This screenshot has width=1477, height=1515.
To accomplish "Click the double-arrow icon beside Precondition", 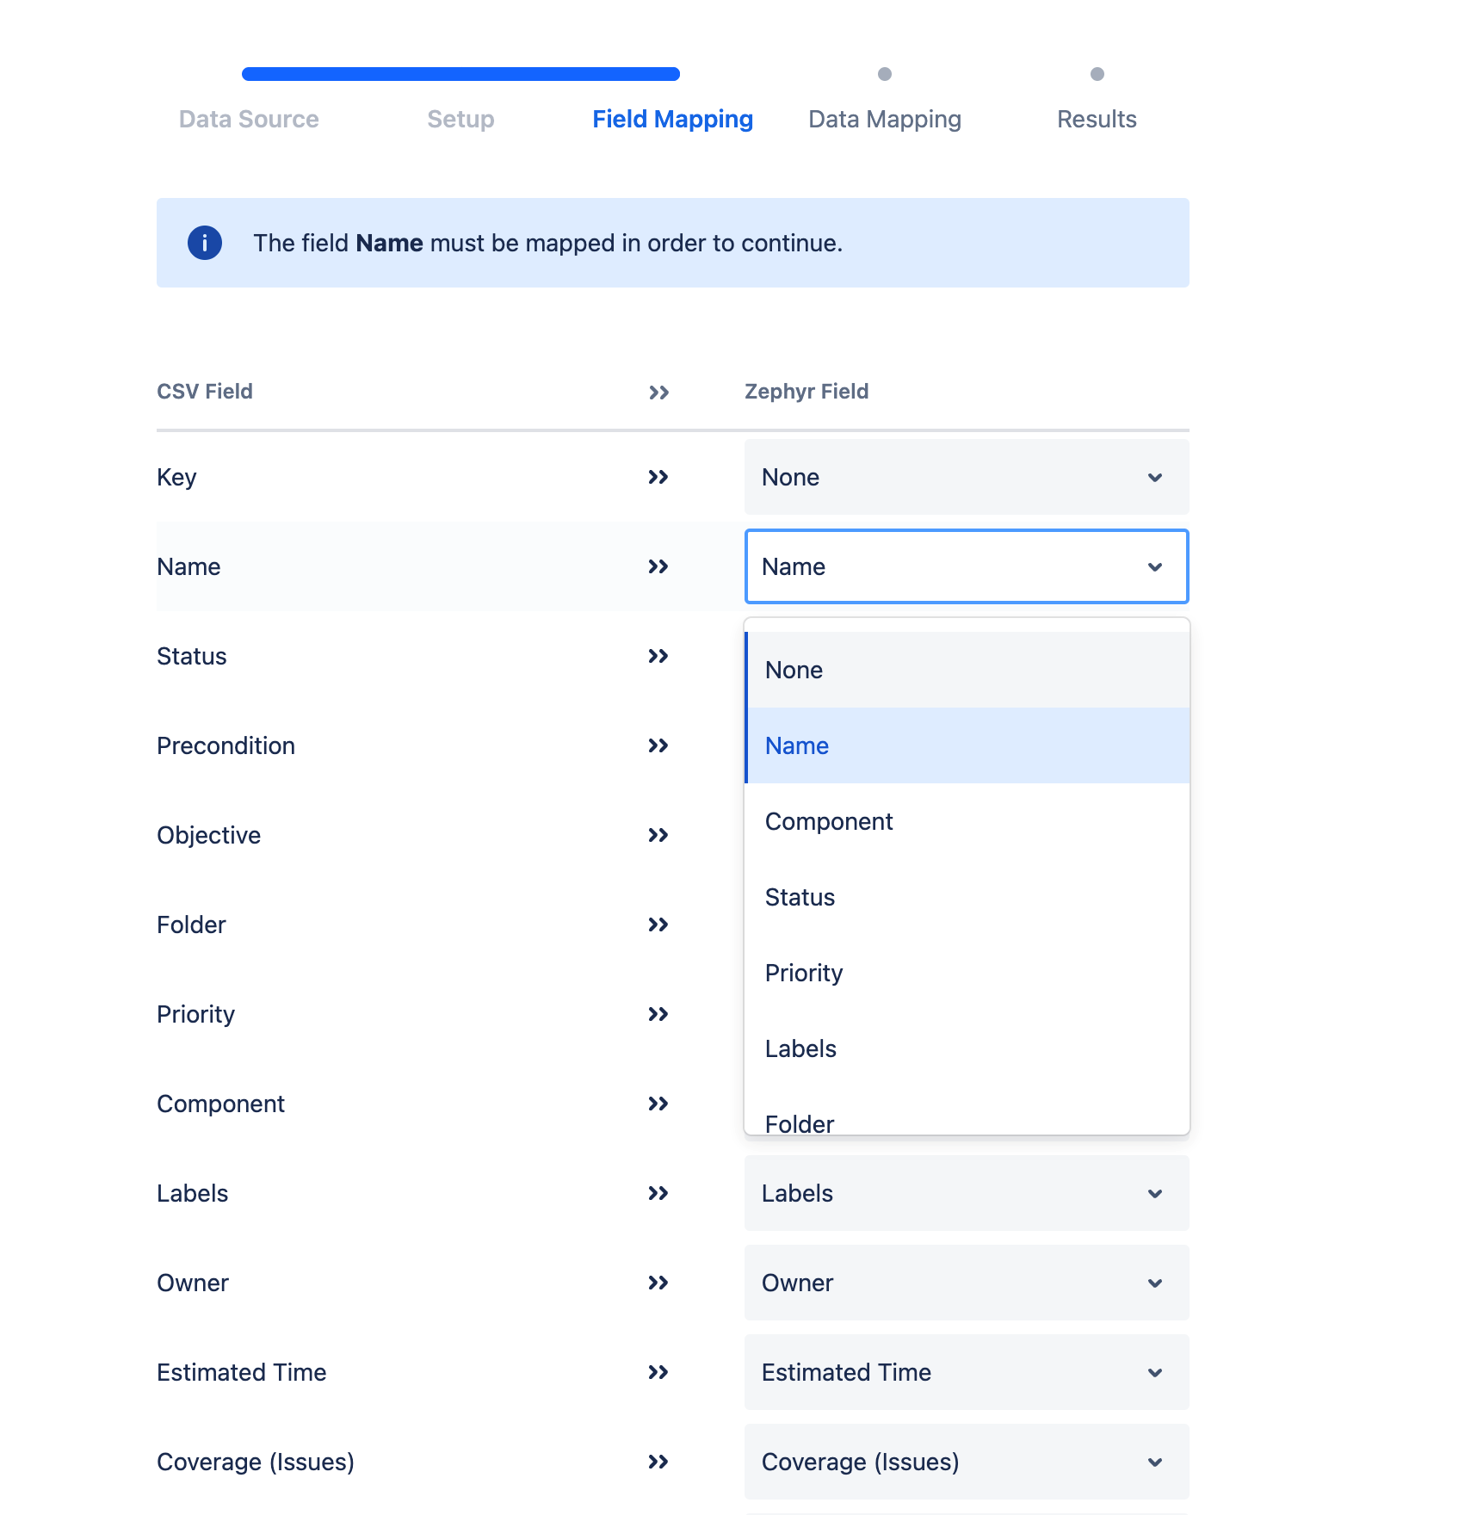I will coord(658,745).
